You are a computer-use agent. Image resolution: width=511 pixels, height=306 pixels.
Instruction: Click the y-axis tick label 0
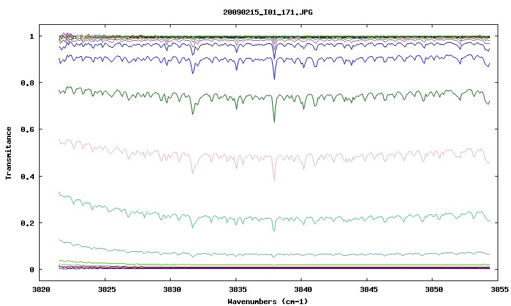coord(31,270)
